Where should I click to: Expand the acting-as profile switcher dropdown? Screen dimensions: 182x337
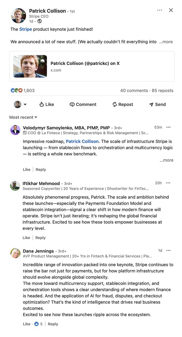[20, 105]
